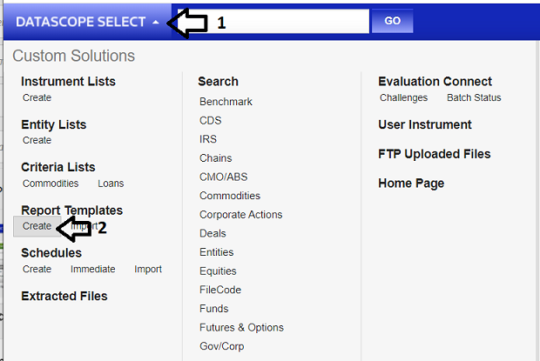Choose CMO/ABS search option
The height and width of the screenshot is (361, 540).
click(x=223, y=177)
